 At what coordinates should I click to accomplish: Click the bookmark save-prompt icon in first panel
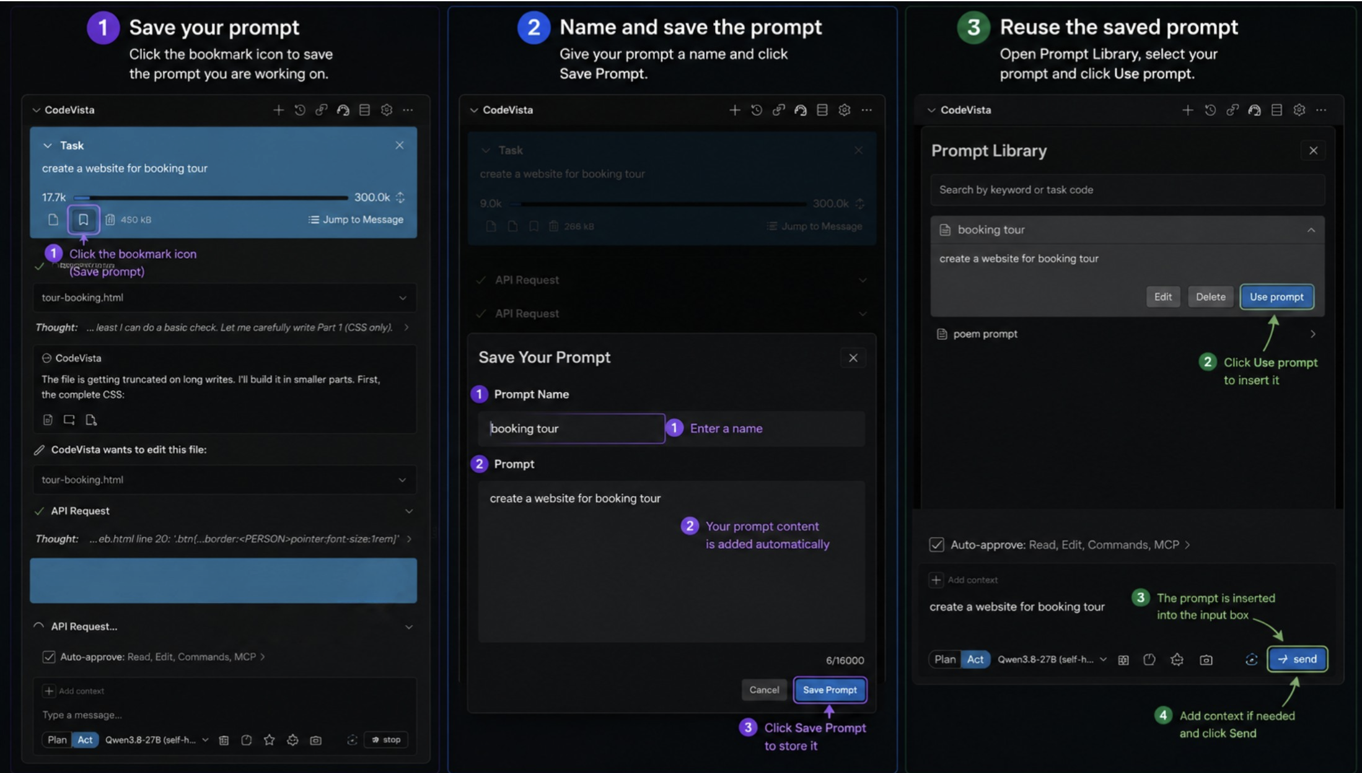[83, 219]
